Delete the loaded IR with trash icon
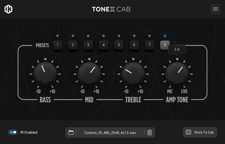 coord(150,132)
